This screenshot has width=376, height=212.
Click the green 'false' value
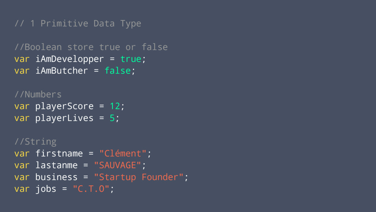click(x=117, y=71)
